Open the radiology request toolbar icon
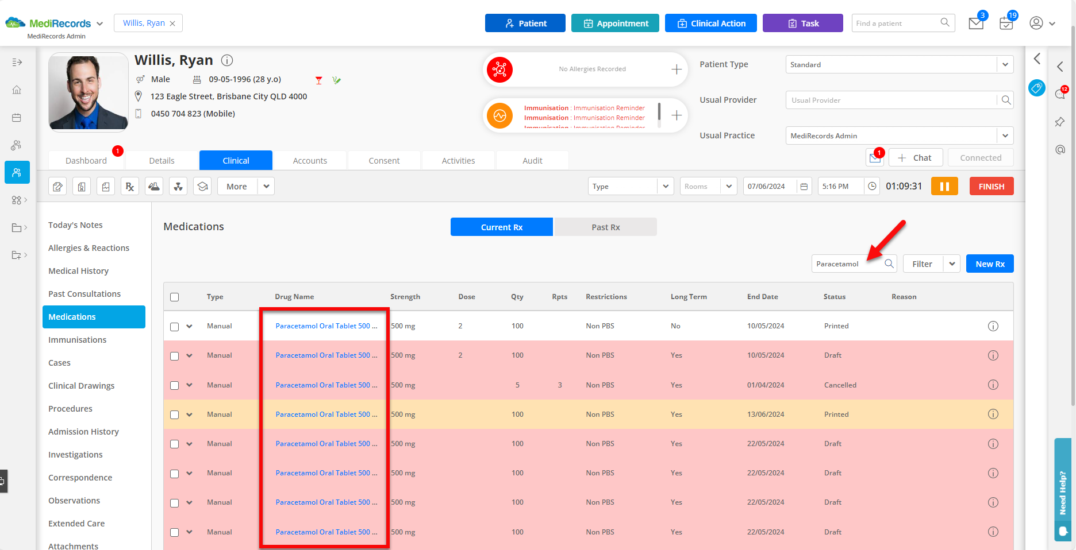Image resolution: width=1076 pixels, height=550 pixels. (x=178, y=186)
